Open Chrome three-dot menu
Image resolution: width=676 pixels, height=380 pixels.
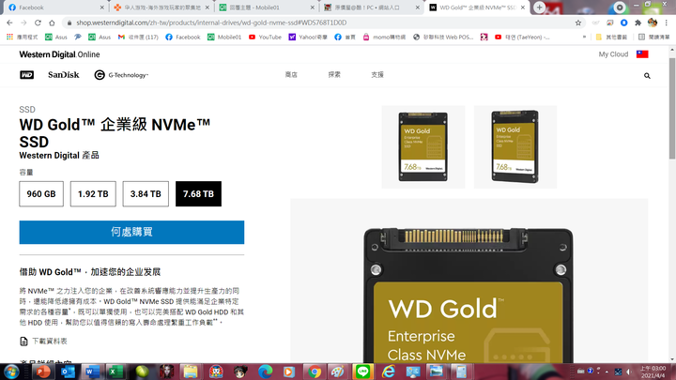pos(667,23)
